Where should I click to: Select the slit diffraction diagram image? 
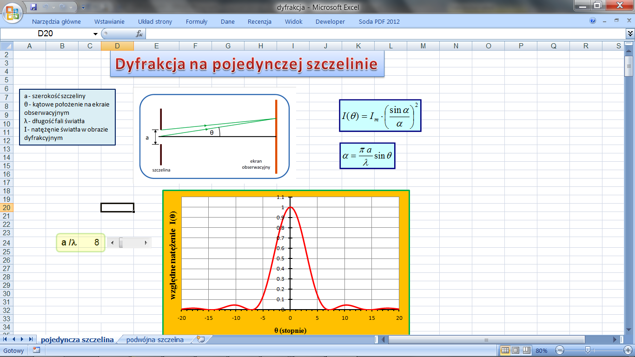click(x=214, y=136)
